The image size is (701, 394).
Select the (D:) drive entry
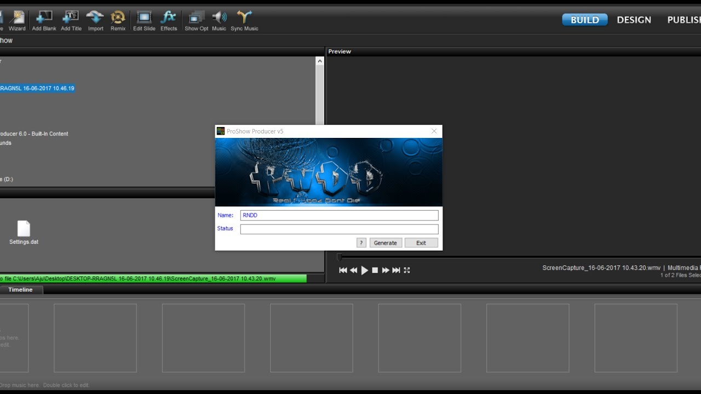7,179
